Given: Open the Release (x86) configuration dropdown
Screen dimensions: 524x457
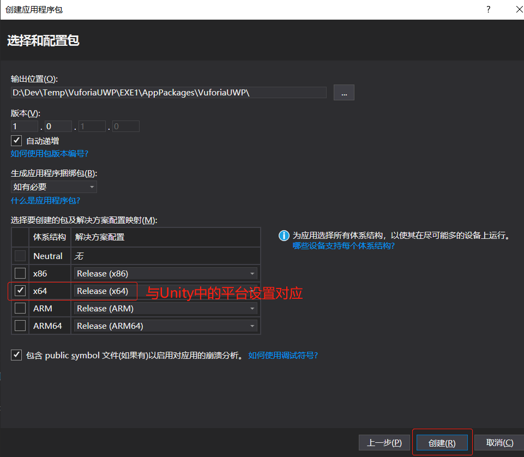Looking at the screenshot, I should click(x=252, y=273).
